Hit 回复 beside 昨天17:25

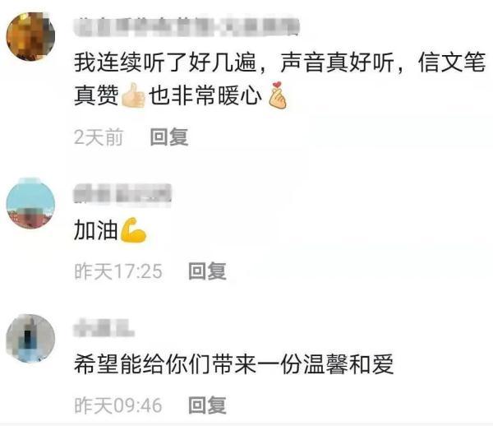click(x=208, y=271)
